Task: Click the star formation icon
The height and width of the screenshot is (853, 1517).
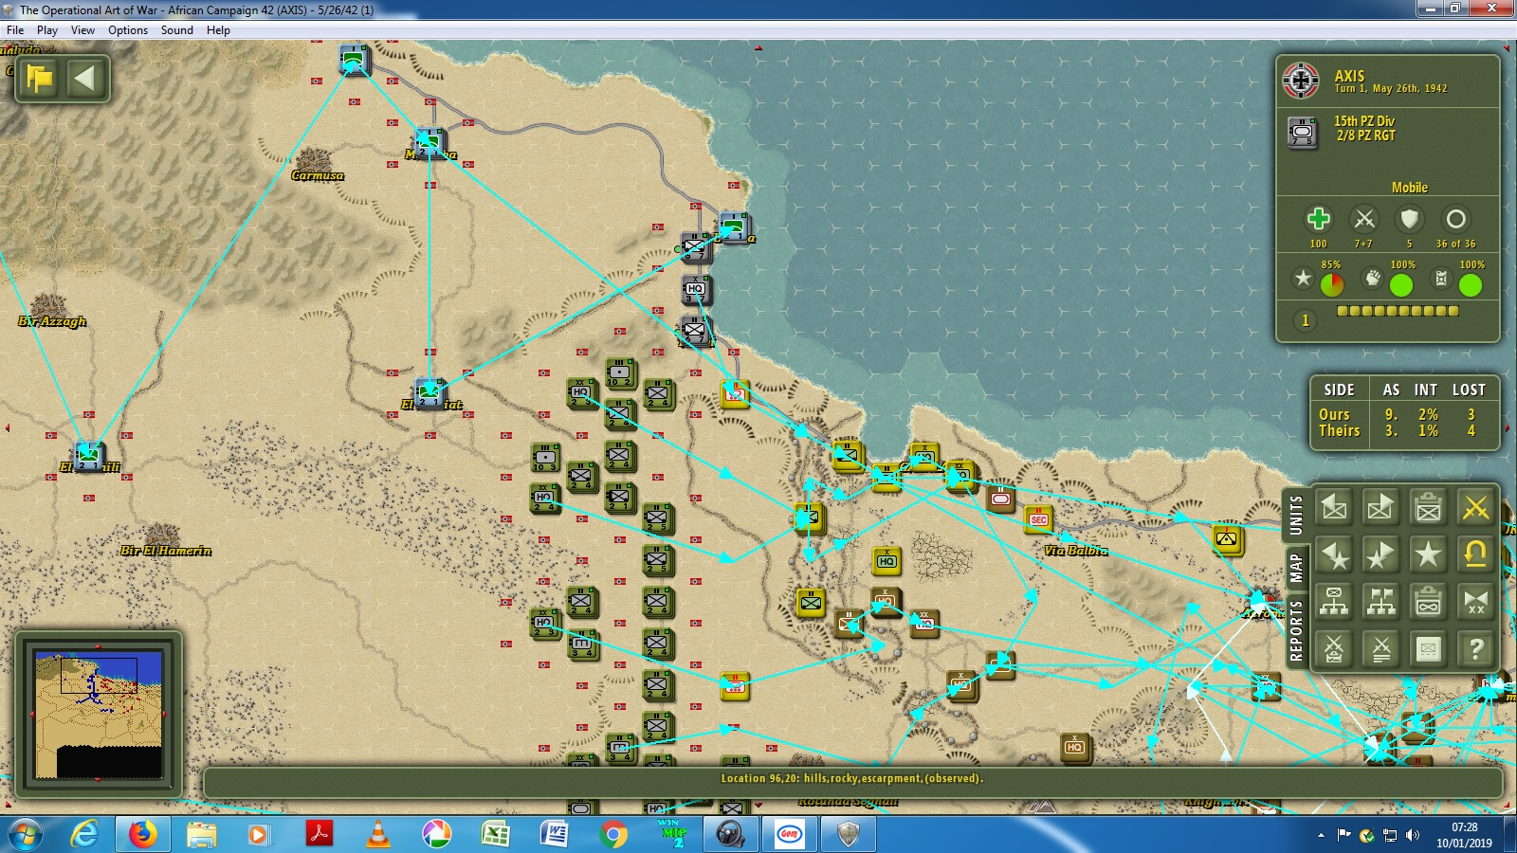Action: (x=1428, y=554)
